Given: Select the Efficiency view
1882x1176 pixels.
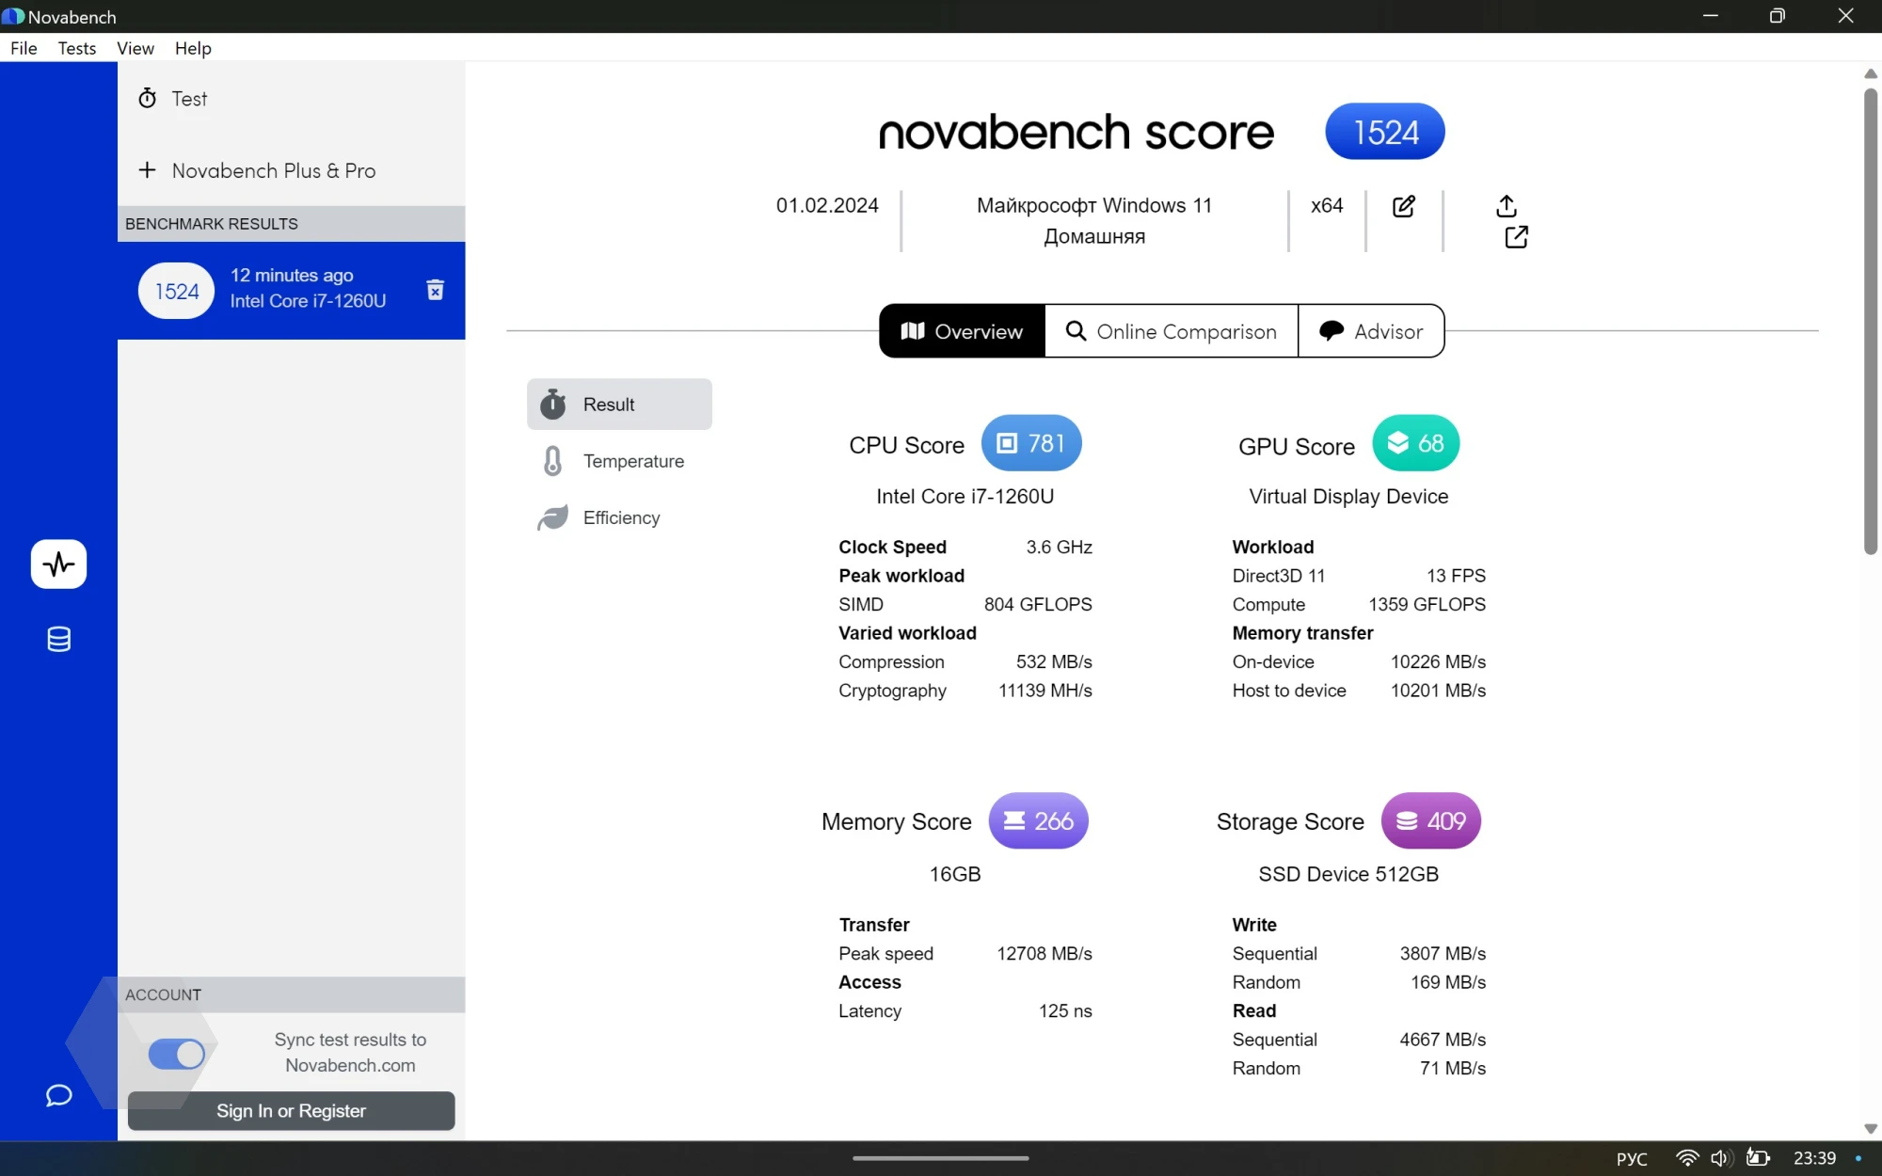Looking at the screenshot, I should tap(619, 517).
